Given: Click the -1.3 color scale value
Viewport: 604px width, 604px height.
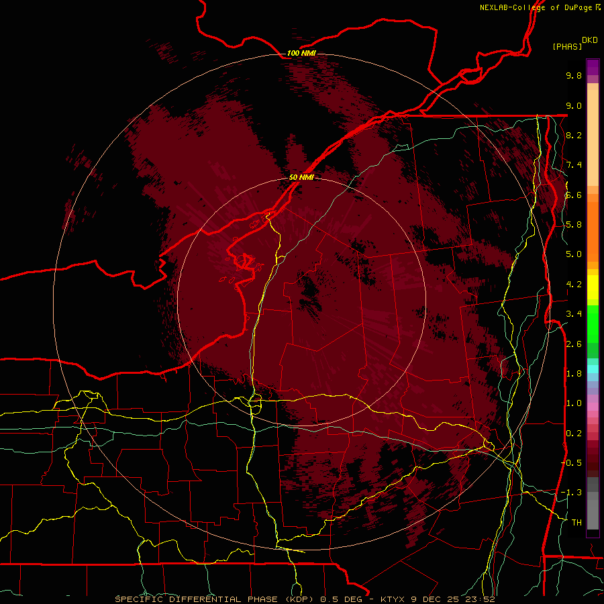Looking at the screenshot, I should pyautogui.click(x=571, y=493).
